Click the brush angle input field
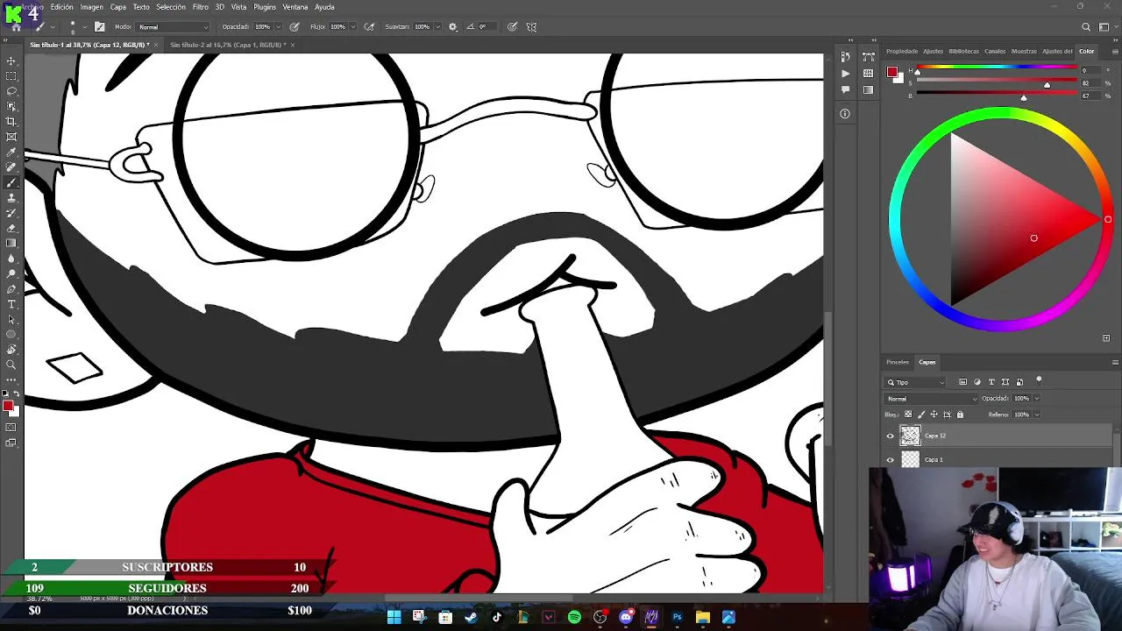 pos(485,27)
